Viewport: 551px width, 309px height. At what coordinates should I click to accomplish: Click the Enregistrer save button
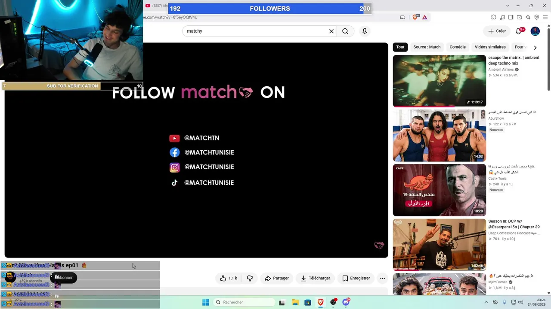coord(356,278)
